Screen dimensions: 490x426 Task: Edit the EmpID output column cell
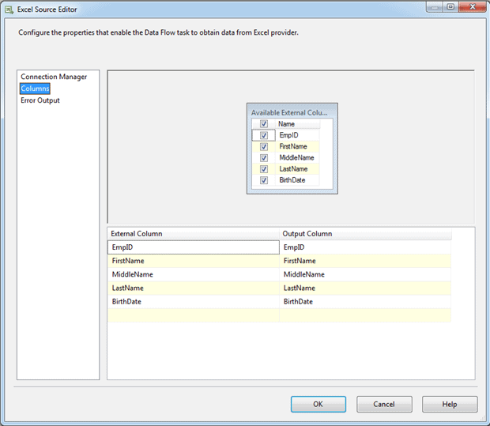point(365,247)
